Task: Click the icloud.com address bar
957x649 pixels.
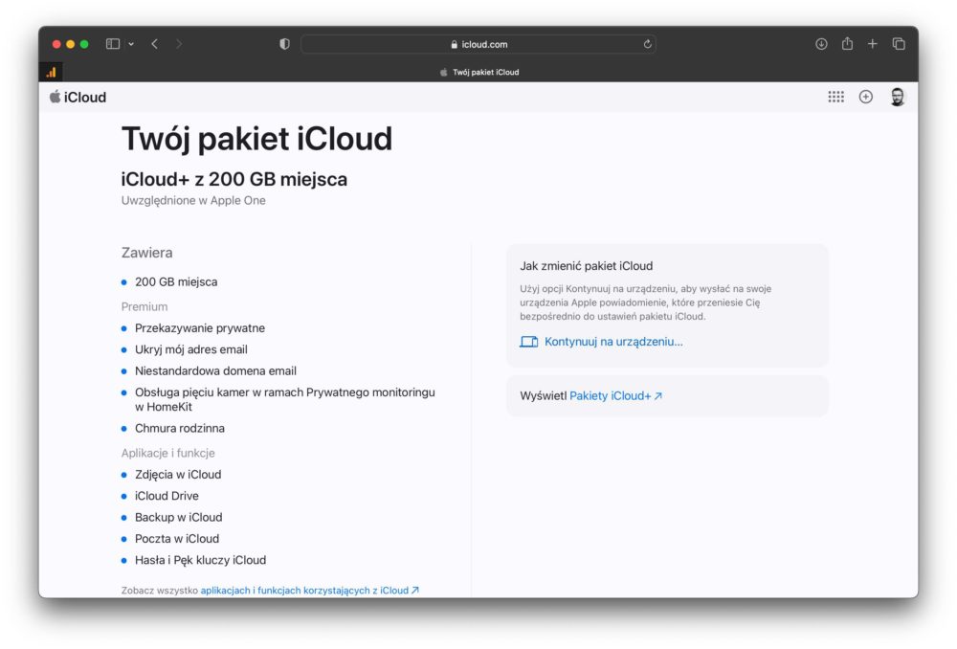Action: [x=478, y=44]
